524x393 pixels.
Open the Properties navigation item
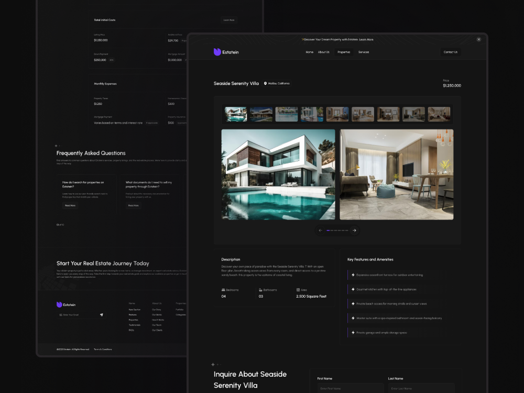(343, 52)
